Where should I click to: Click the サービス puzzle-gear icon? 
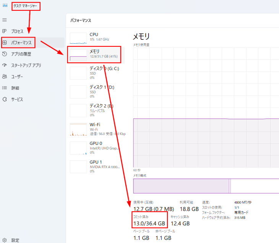[5, 99]
